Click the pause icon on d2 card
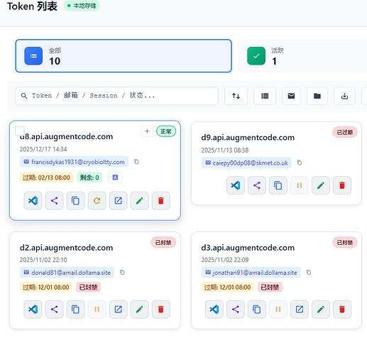Image resolution: width=367 pixels, height=355 pixels. tap(97, 309)
